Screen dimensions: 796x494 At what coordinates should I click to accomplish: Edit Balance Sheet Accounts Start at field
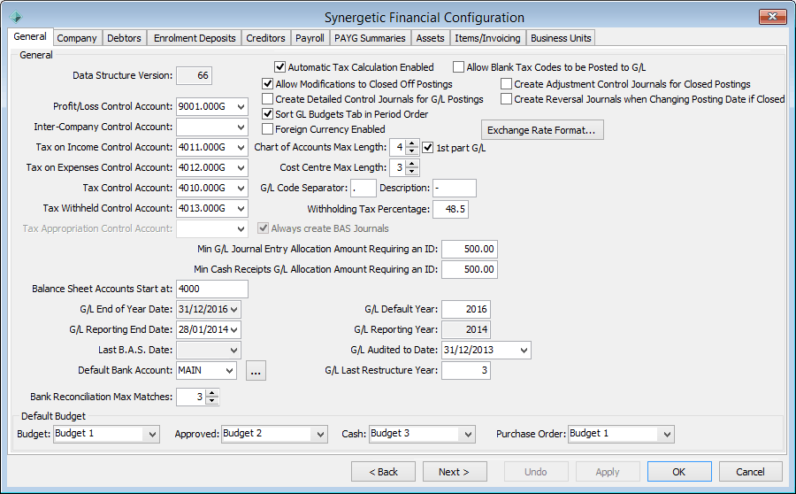click(212, 289)
